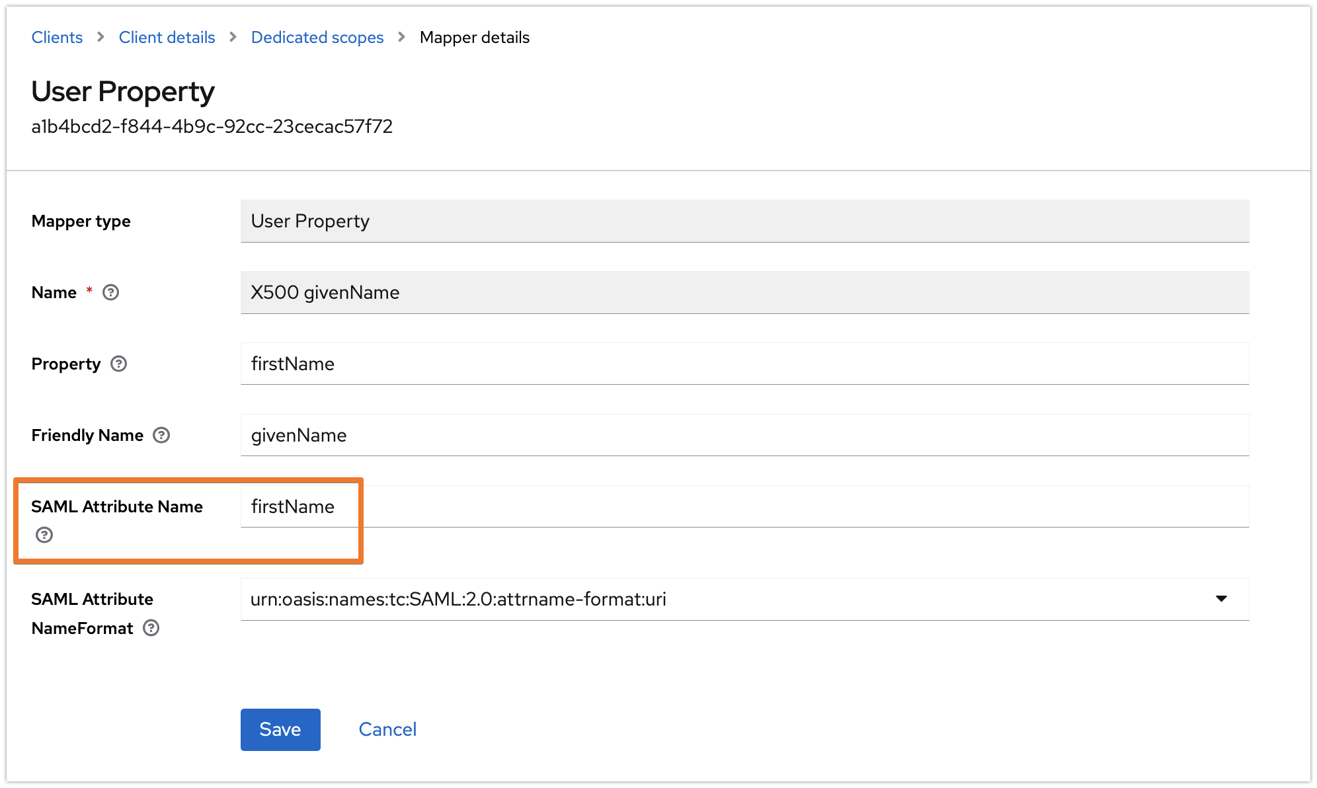This screenshot has width=1317, height=788.
Task: Click the SAML Attribute Name field
Action: pos(744,506)
